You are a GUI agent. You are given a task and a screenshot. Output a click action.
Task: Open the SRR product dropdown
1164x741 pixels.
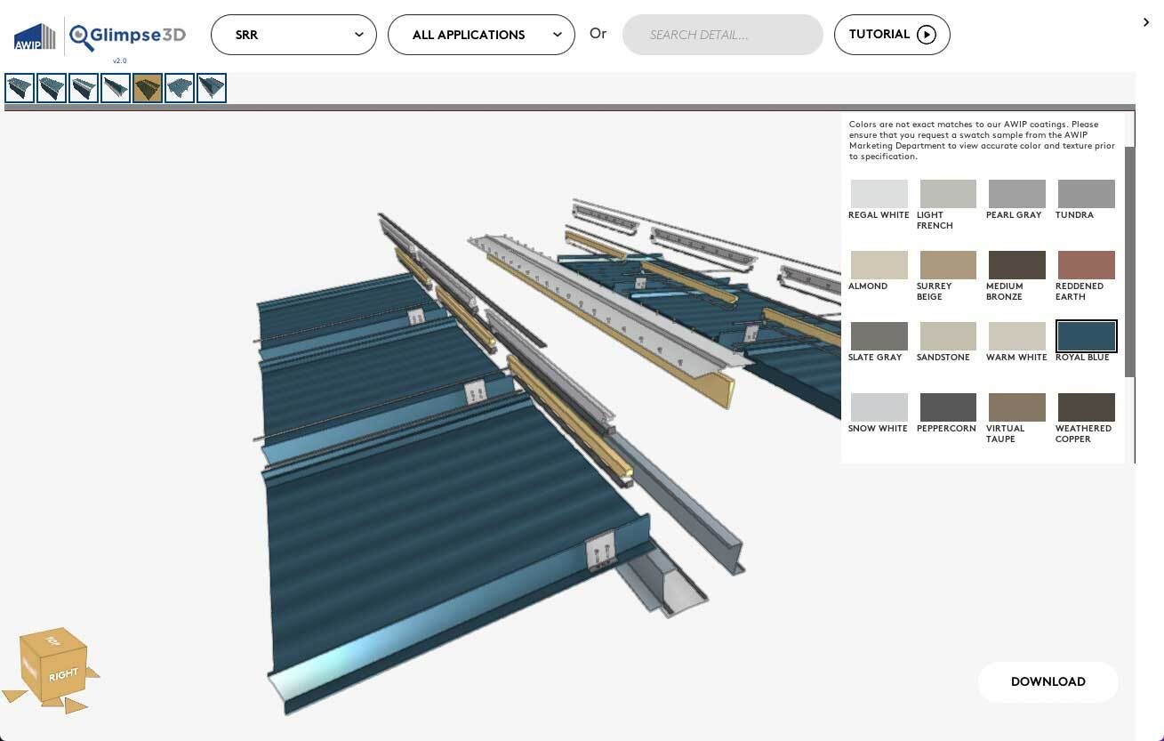pos(293,35)
